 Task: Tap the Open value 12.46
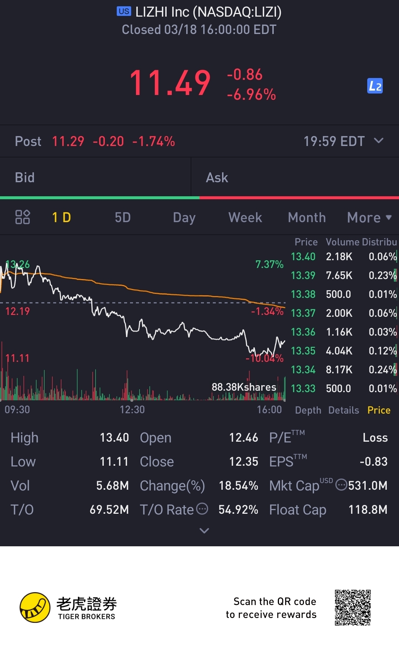(243, 438)
